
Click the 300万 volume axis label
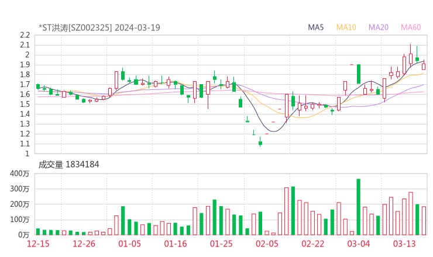click(20, 189)
